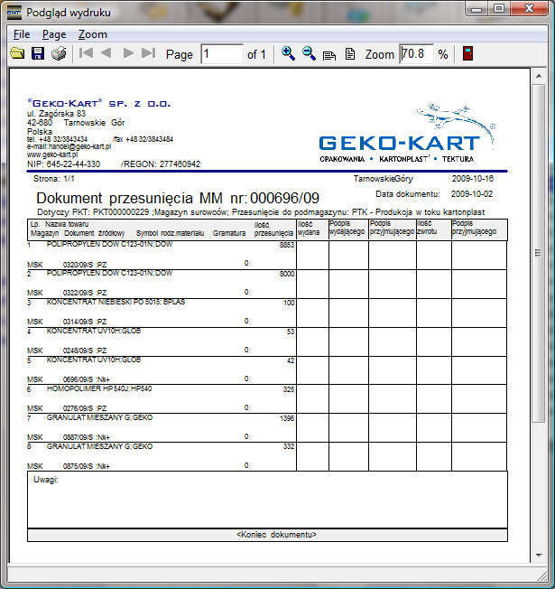Click the red exit door icon

[467, 54]
